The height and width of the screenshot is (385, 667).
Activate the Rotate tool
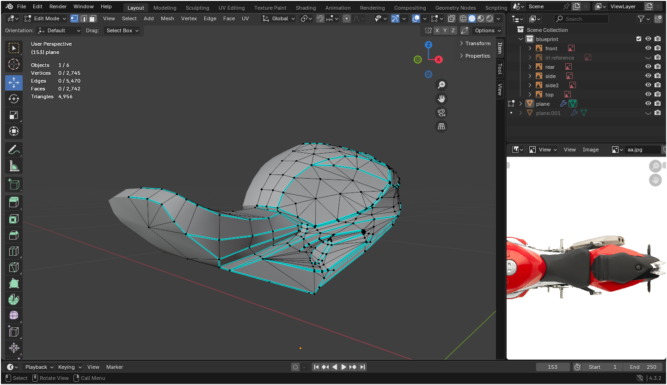point(14,99)
